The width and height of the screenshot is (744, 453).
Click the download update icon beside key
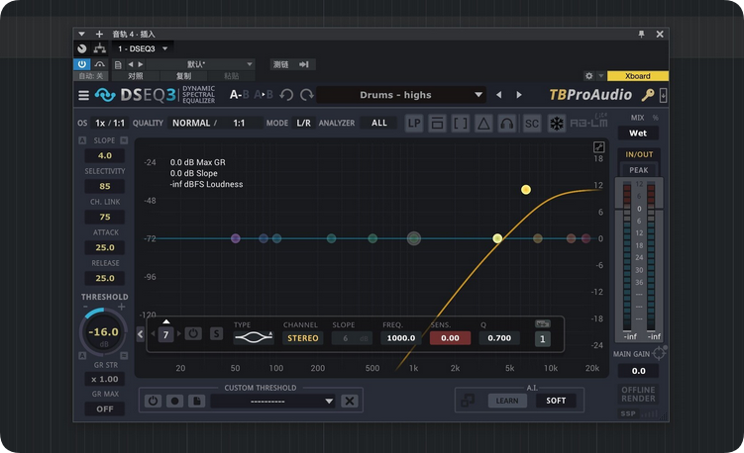coord(663,95)
